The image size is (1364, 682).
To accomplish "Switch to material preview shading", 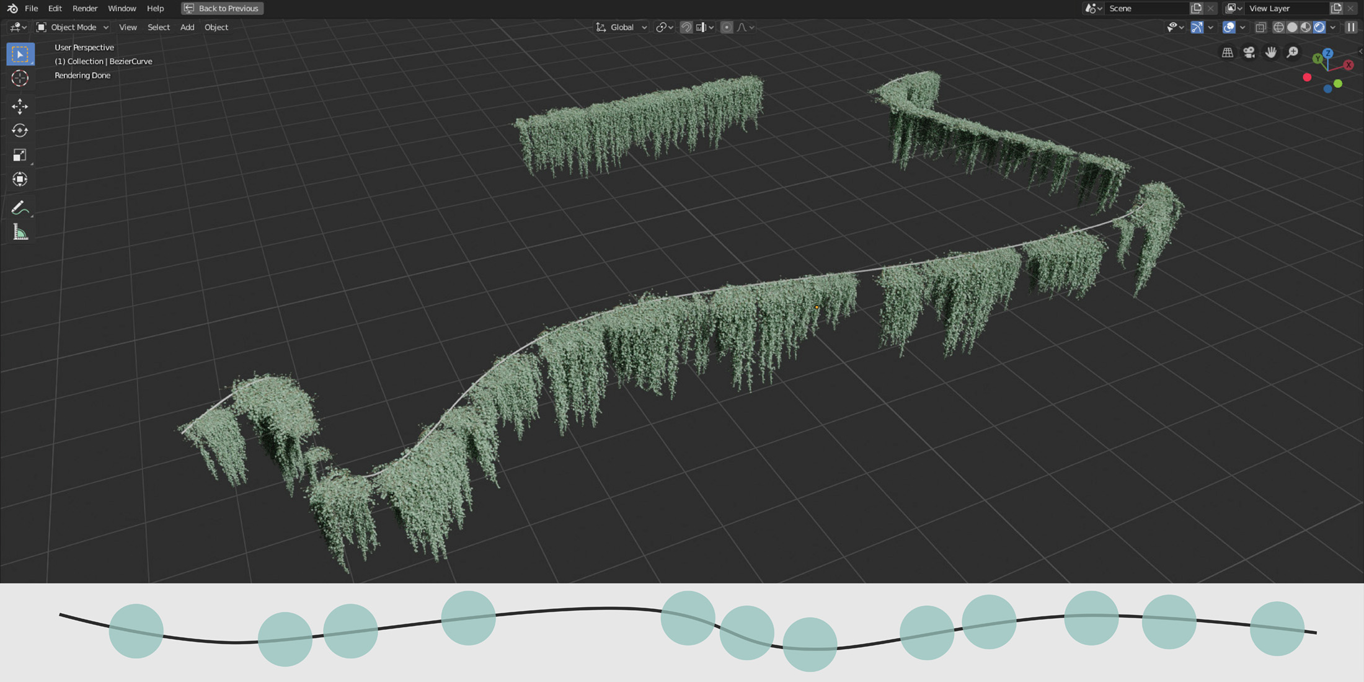I will (1306, 27).
